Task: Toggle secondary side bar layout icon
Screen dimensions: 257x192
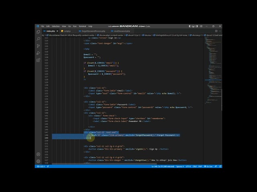Action: [x=196, y=26]
